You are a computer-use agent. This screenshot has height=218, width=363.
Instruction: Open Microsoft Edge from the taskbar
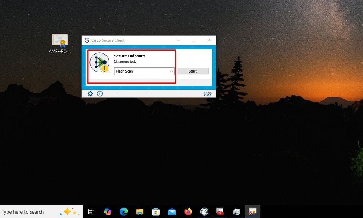pyautogui.click(x=124, y=211)
